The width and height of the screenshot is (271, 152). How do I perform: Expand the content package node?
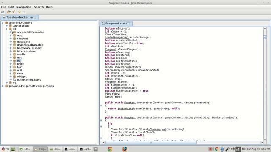tap(11, 38)
